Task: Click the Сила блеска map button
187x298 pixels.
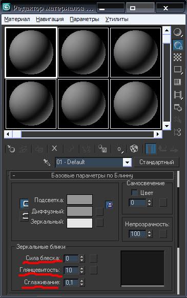Action: (x=93, y=259)
